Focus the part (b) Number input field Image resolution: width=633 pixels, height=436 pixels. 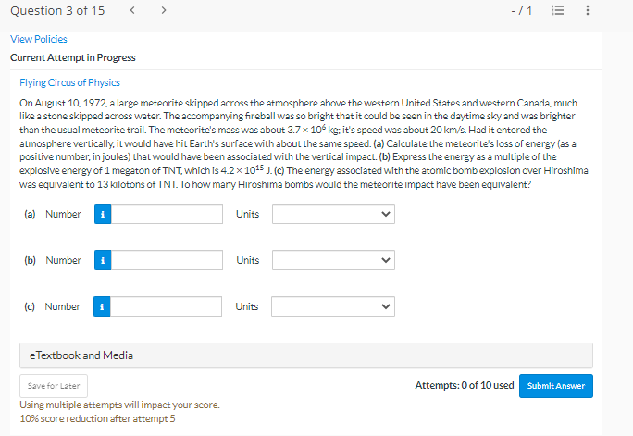click(x=167, y=260)
